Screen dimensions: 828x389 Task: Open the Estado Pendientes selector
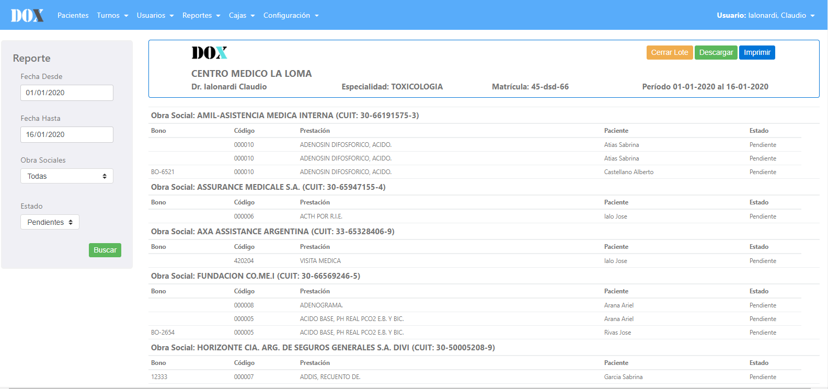coord(50,222)
